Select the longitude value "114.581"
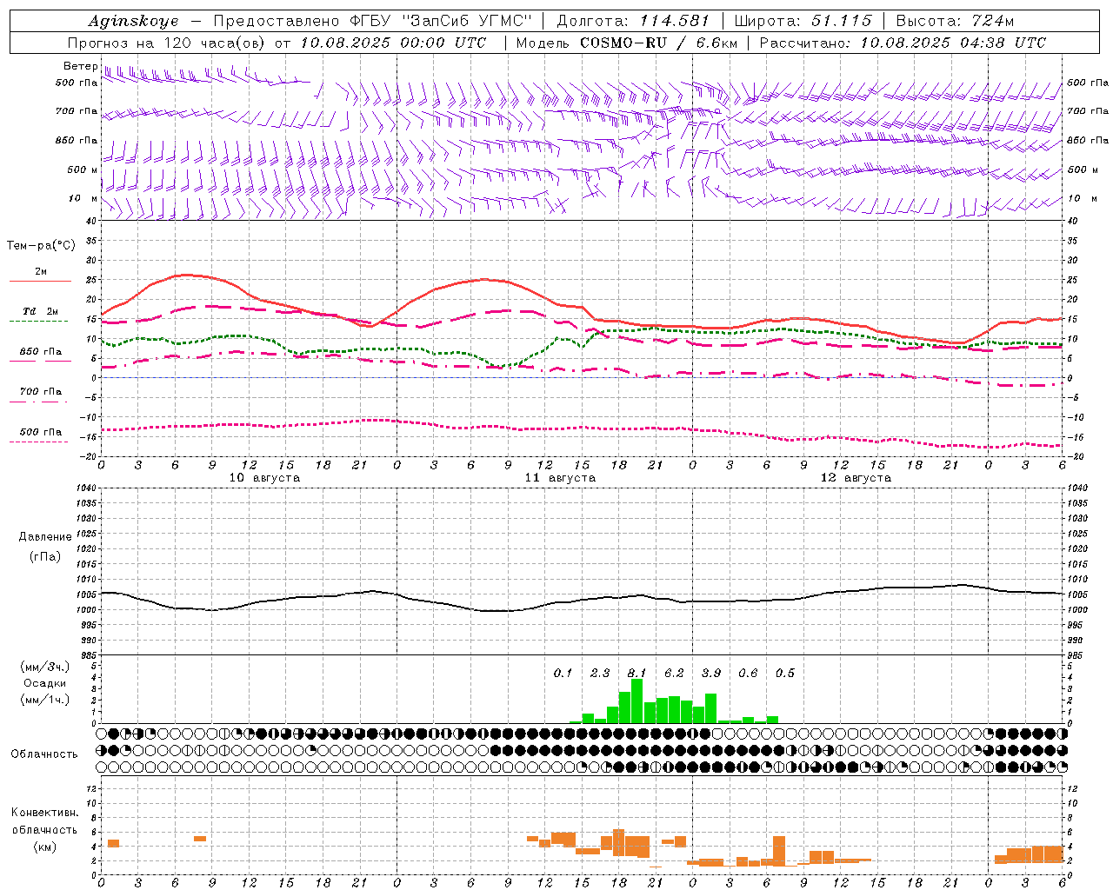 pyautogui.click(x=674, y=21)
